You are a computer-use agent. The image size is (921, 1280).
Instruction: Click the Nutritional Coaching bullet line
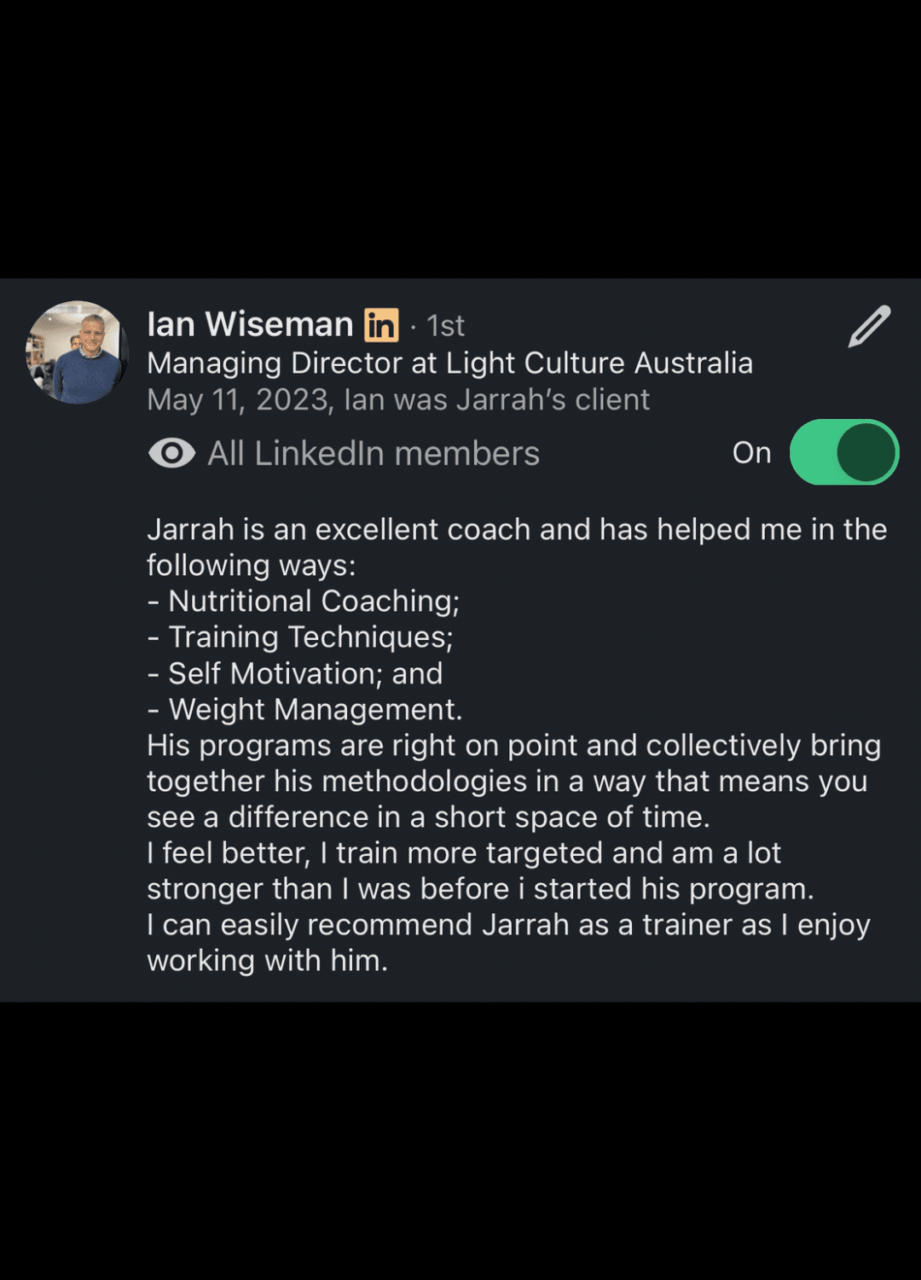(304, 601)
